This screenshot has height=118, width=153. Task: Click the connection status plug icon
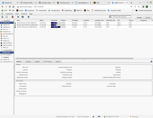(x=93, y=117)
